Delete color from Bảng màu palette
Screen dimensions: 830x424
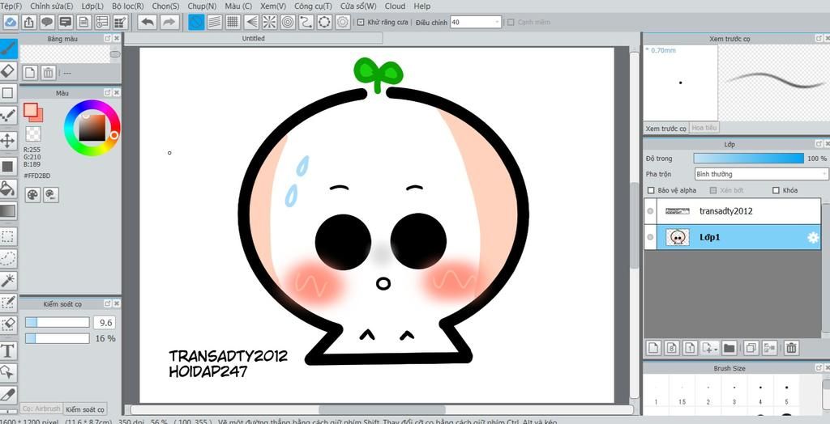click(48, 73)
